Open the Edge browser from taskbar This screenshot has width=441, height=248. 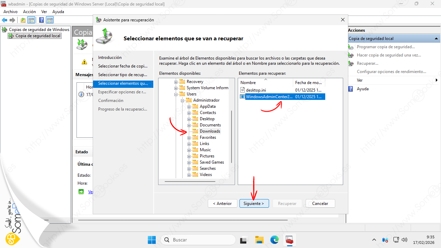274,240
